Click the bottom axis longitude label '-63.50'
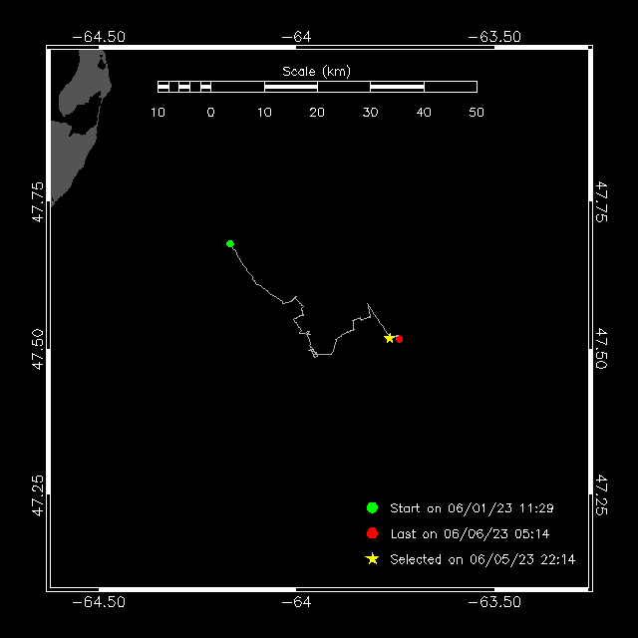The image size is (638, 638). click(494, 602)
